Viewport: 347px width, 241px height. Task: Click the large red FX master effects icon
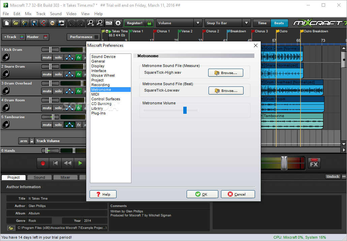tap(314, 163)
